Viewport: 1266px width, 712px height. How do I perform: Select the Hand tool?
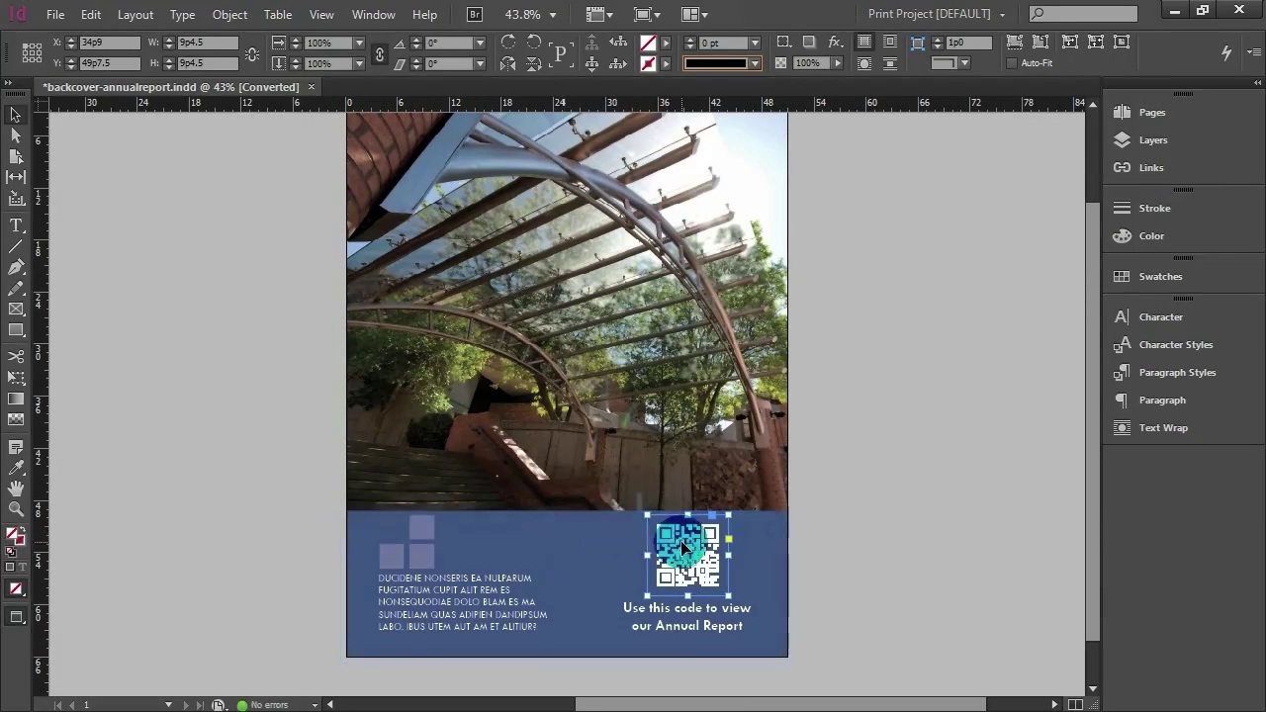[x=16, y=489]
